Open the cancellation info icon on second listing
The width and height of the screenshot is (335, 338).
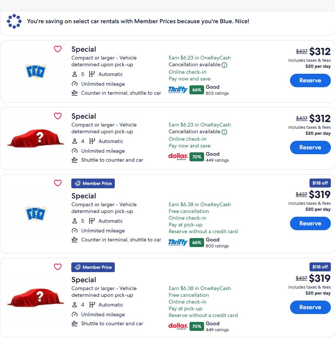[x=224, y=132]
